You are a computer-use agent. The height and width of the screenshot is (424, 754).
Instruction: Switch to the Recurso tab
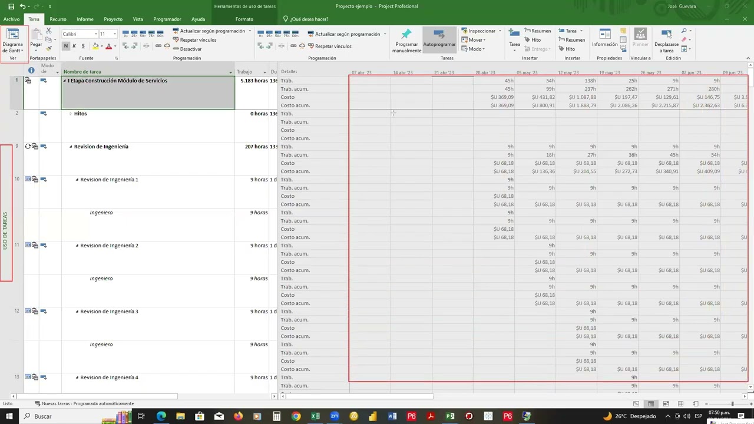tap(58, 19)
